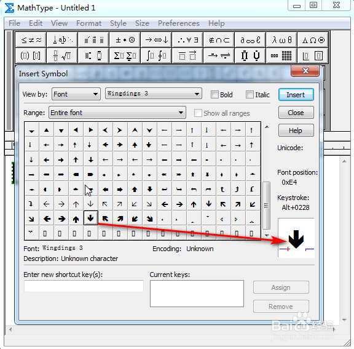Toggle Show all ranges checkbox

point(198,113)
